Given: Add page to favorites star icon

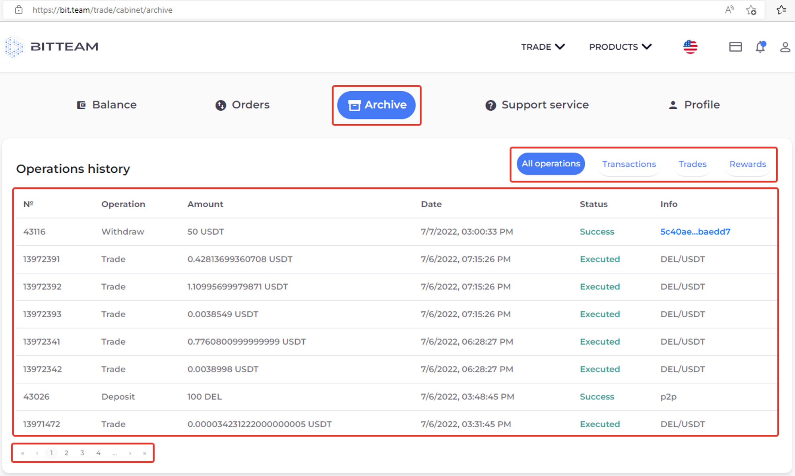Looking at the screenshot, I should pos(751,10).
